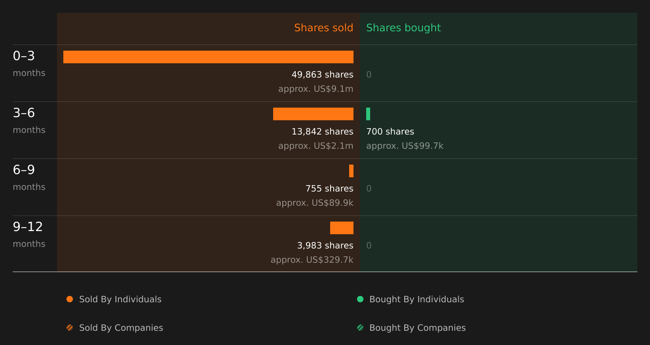Click the 0–3 months row label
This screenshot has height=345, width=650.
point(29,64)
